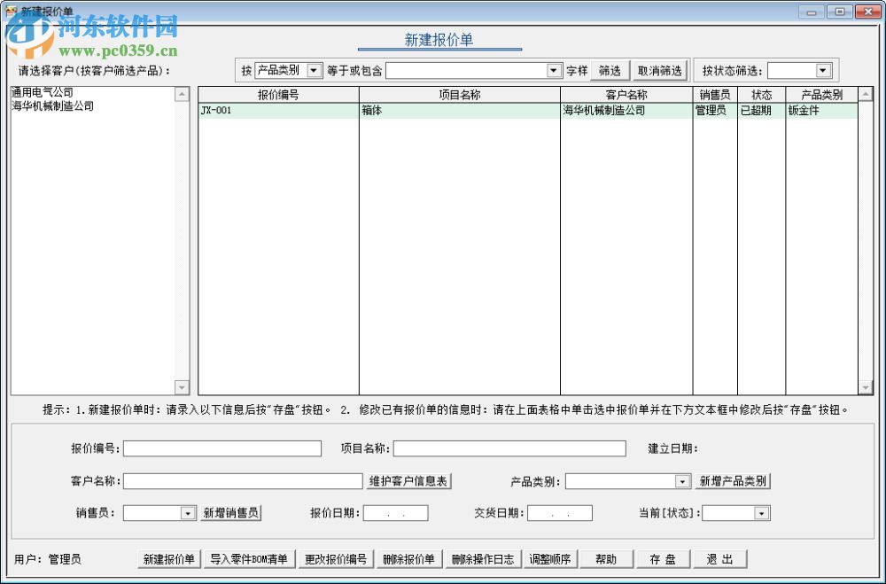Click the 退 出 button
The image size is (886, 584).
pyautogui.click(x=719, y=559)
